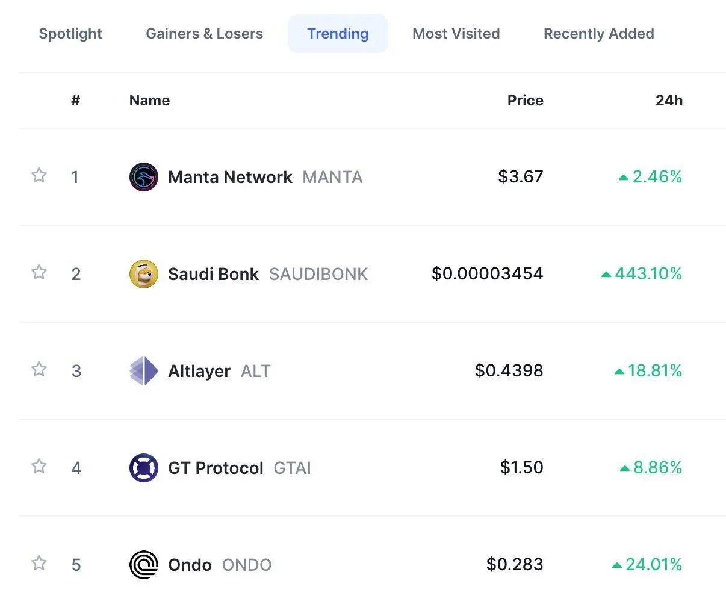
Task: Open the Manta Network name link
Action: [230, 177]
